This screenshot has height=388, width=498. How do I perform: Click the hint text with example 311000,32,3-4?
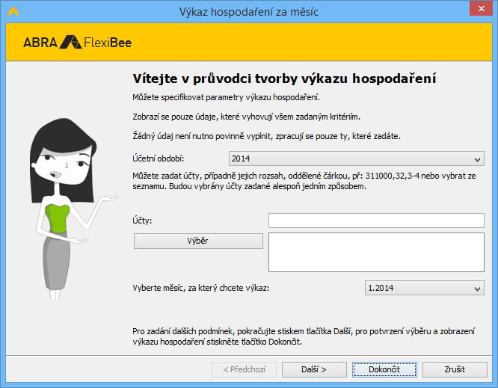(x=304, y=181)
